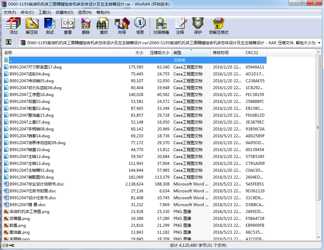Image resolution: width=324 pixels, height=250 pixels.
Task: Open the 选项(N) menu
Action: pos(85,12)
